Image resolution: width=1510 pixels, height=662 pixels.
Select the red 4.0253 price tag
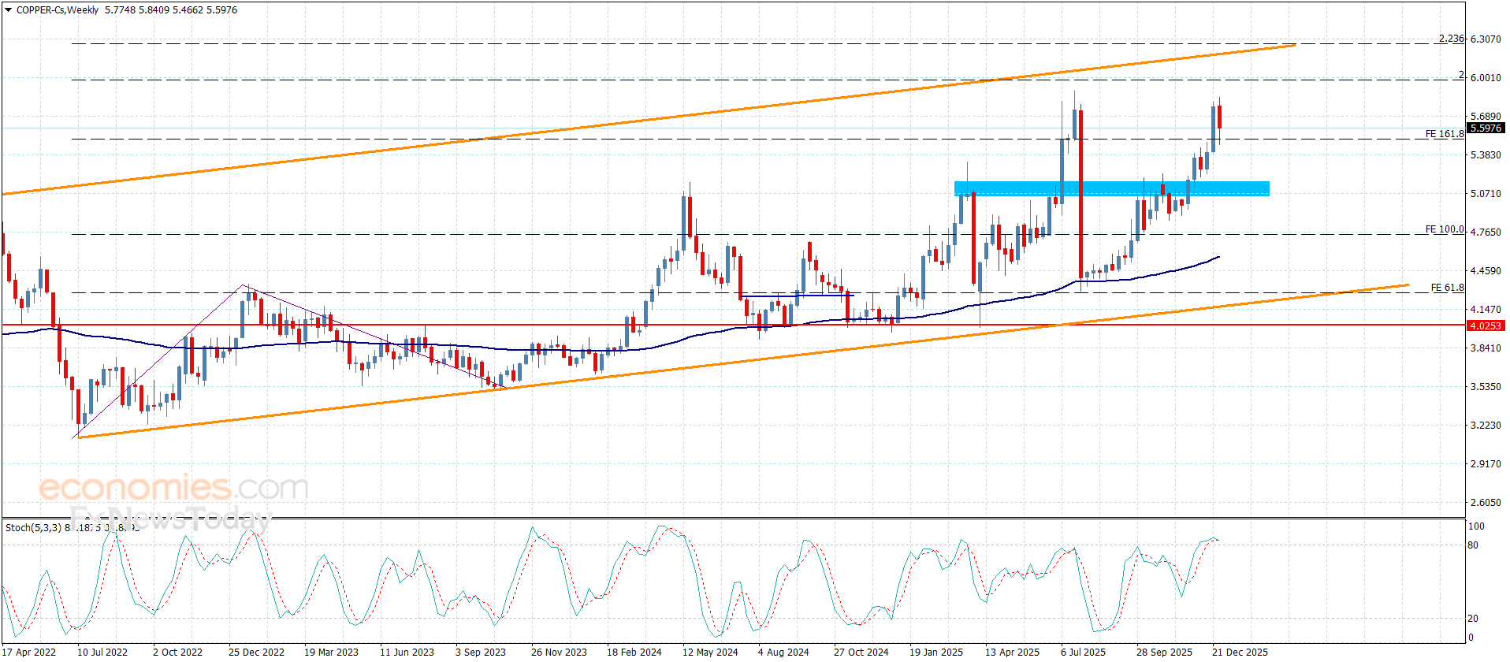1486,325
